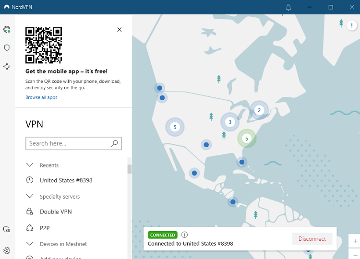This screenshot has height=259, width=360.
Task: Click the Double VPN padlock icon
Action: coord(30,212)
